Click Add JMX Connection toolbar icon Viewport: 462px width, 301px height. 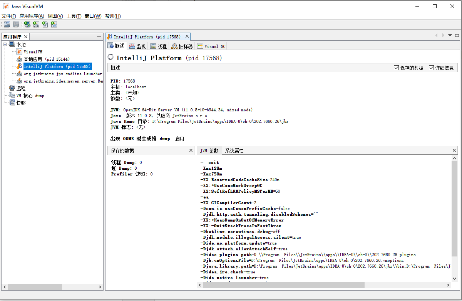pyautogui.click(x=36, y=25)
